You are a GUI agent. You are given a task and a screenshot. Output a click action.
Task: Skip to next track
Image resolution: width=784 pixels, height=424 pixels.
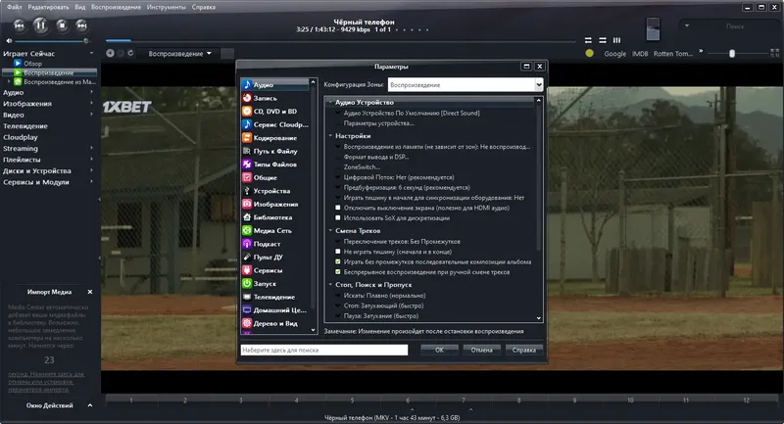pos(81,25)
